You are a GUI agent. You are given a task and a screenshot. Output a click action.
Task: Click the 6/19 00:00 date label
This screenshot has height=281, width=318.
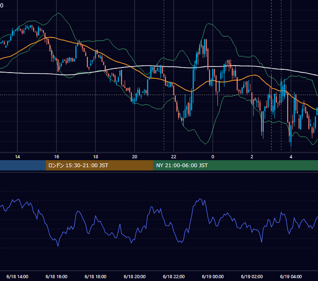pyautogui.click(x=213, y=276)
